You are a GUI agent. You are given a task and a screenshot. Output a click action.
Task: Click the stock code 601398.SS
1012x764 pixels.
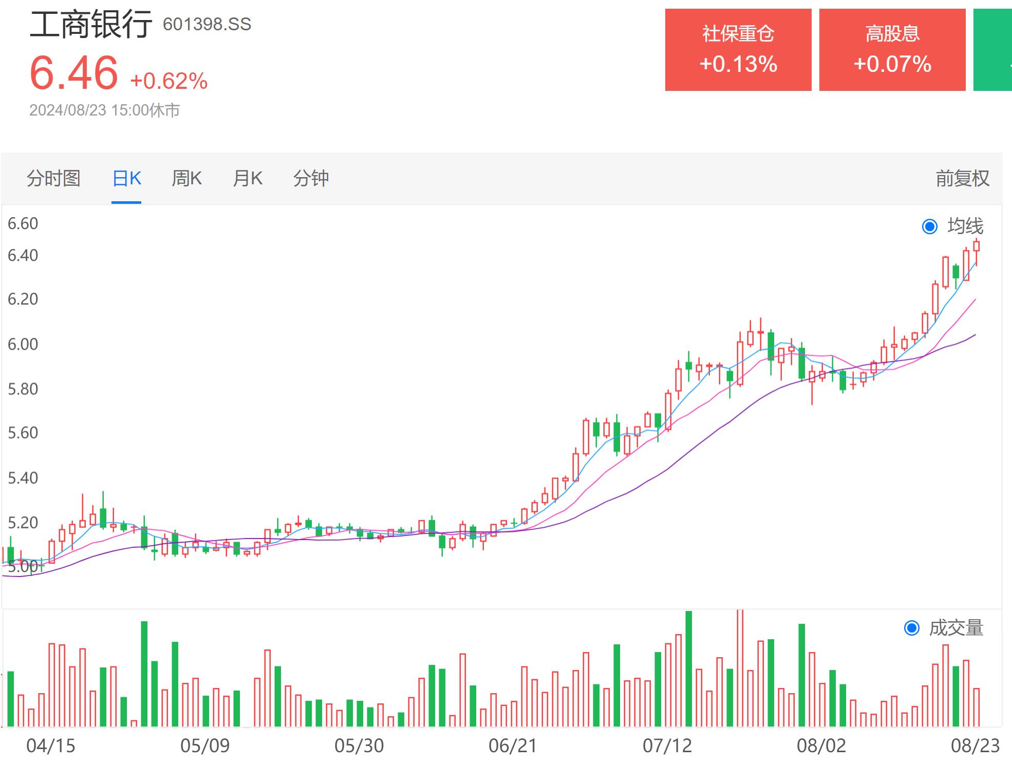207,24
